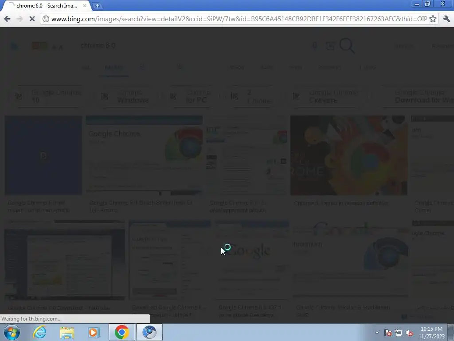This screenshot has width=454, height=341.
Task: Open the Google homepage screenshot thumbnail
Action: point(252,260)
